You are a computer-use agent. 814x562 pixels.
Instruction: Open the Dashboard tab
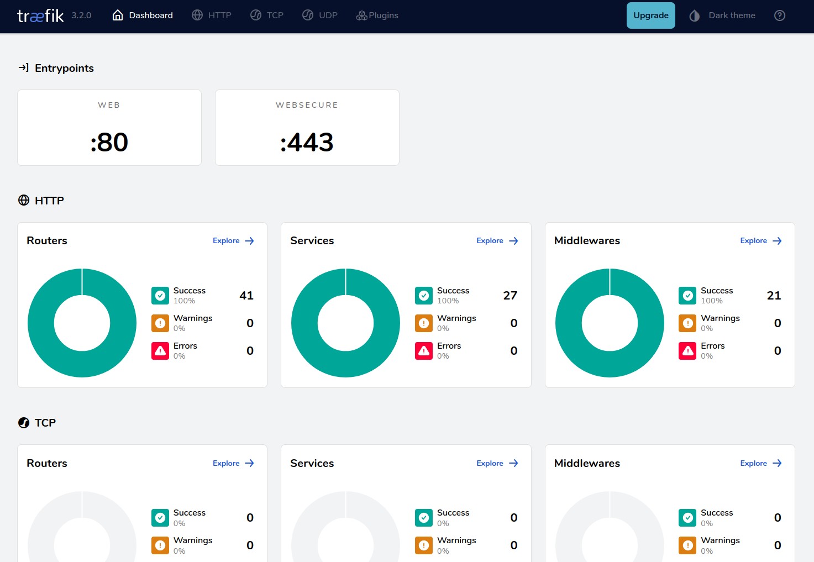(x=143, y=15)
